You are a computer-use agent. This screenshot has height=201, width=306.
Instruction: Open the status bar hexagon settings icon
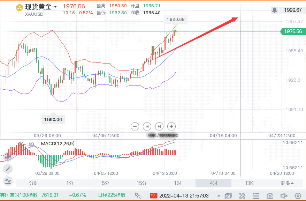pos(298,195)
